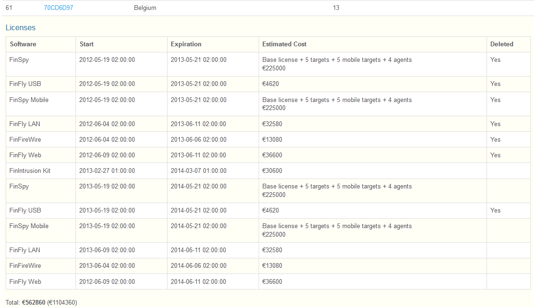Click FinFly LAN in the row starting 2012-06-04
Viewport: 538px width, 307px height.
(25, 124)
